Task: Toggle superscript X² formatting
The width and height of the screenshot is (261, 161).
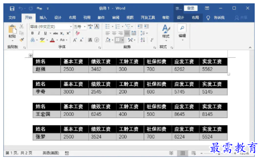Action: [68, 33]
